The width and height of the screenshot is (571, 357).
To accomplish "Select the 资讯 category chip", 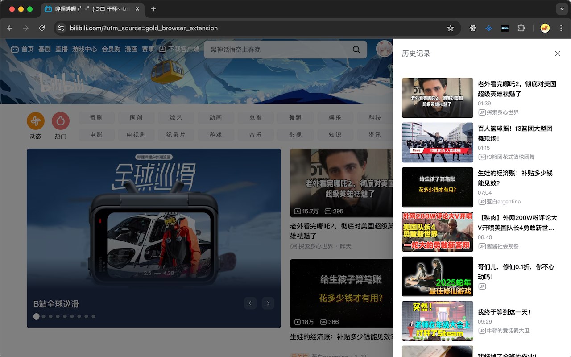I will (375, 135).
